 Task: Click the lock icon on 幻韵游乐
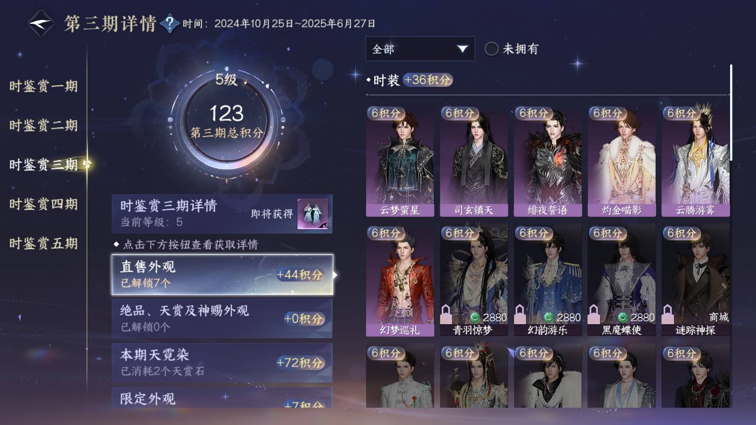[x=521, y=314]
